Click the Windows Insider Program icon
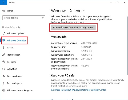The width and height of the screenshot is (128, 100). (x=4, y=90)
